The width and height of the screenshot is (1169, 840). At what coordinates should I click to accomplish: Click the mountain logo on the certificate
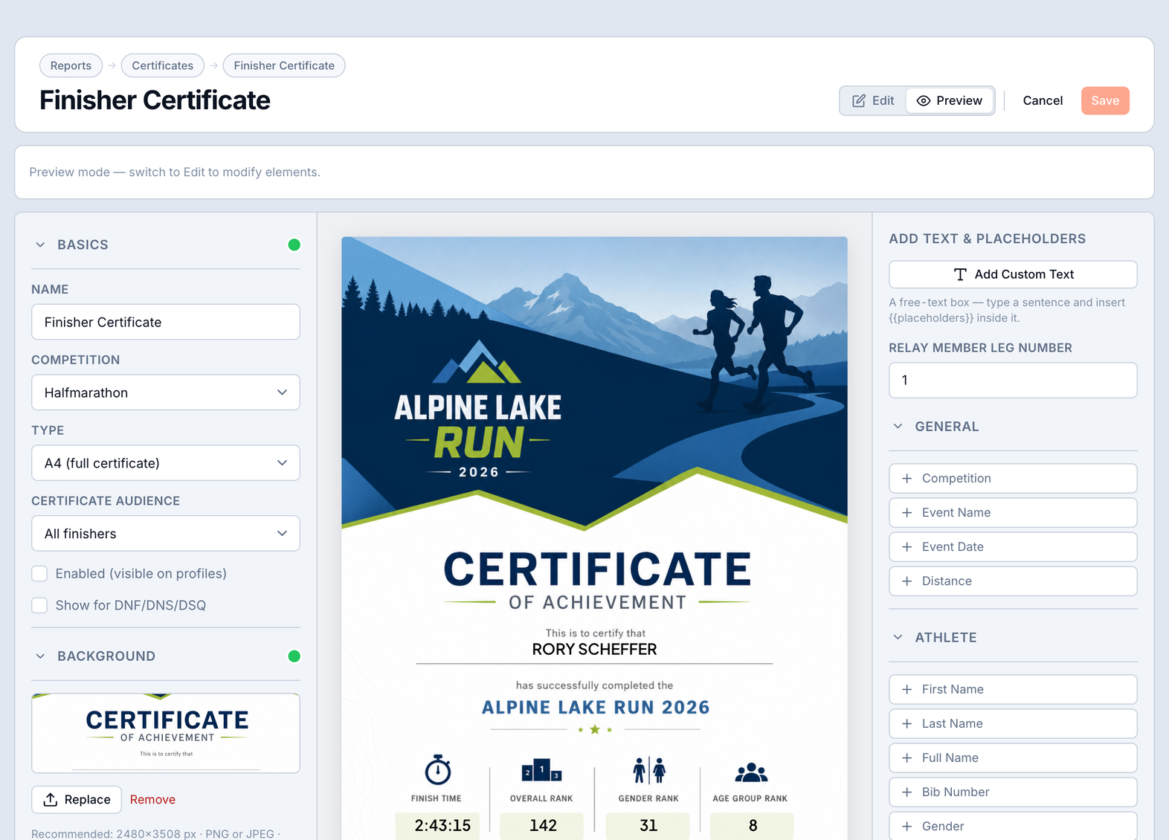coord(477,362)
